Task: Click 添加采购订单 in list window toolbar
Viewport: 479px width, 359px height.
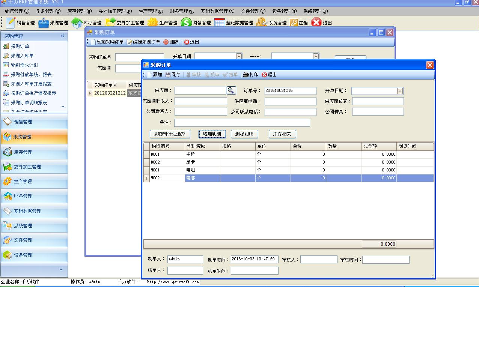Action: (107, 42)
